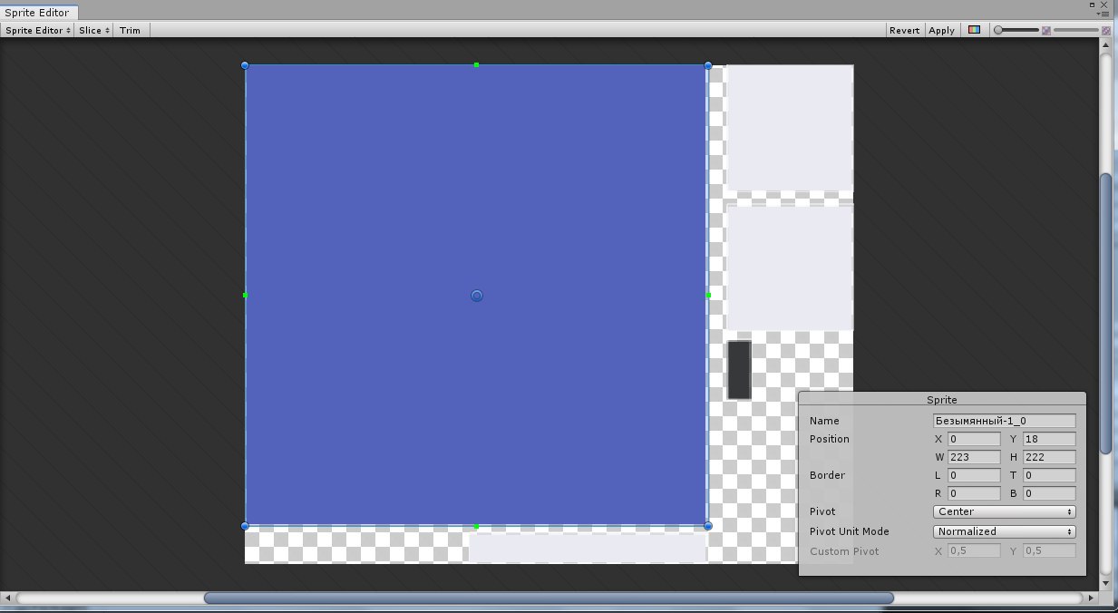Image resolution: width=1118 pixels, height=613 pixels.
Task: Click the Name label
Action: (x=824, y=421)
